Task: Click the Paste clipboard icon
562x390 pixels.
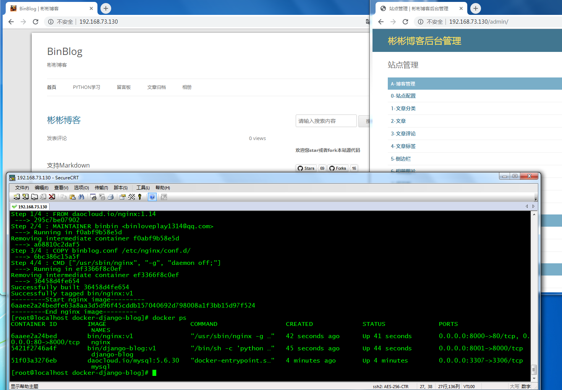Action: (x=72, y=197)
